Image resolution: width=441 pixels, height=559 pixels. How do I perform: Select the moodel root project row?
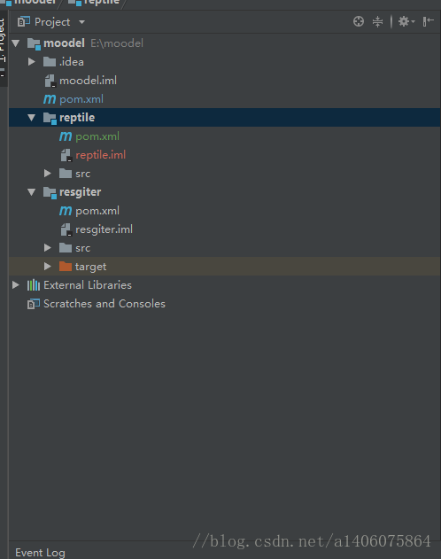click(x=224, y=43)
